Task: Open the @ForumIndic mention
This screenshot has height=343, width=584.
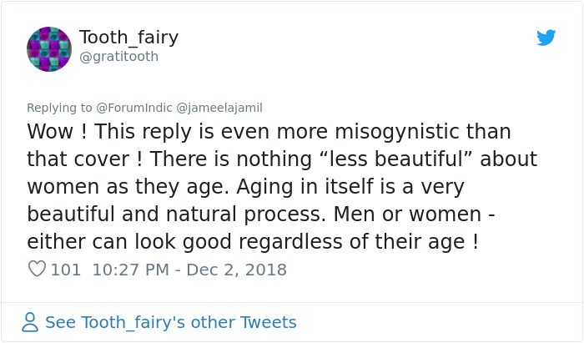Action: pyautogui.click(x=132, y=108)
